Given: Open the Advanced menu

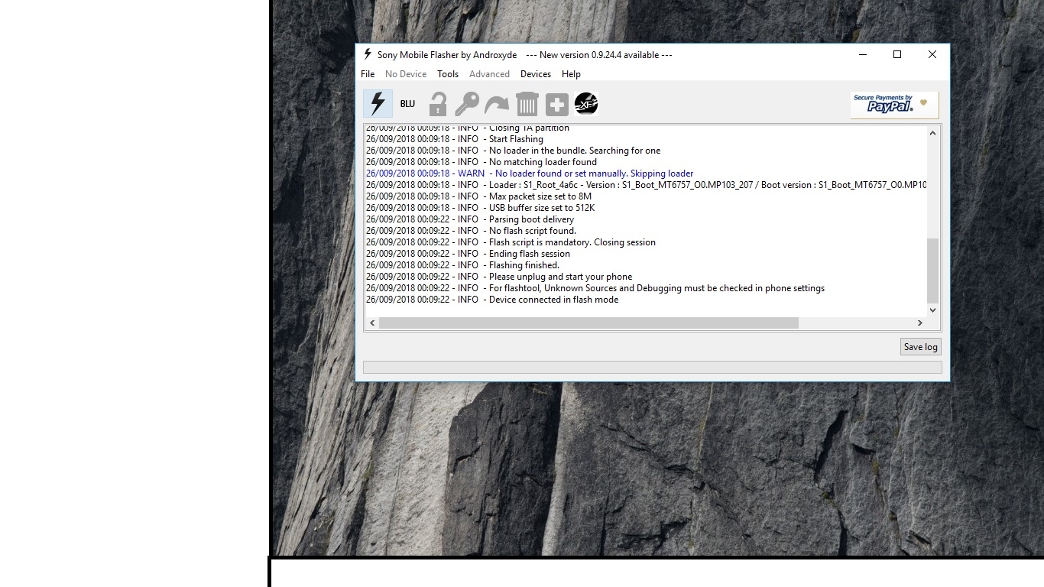Looking at the screenshot, I should tap(489, 74).
